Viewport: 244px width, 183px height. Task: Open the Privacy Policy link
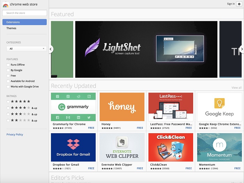coord(15,134)
